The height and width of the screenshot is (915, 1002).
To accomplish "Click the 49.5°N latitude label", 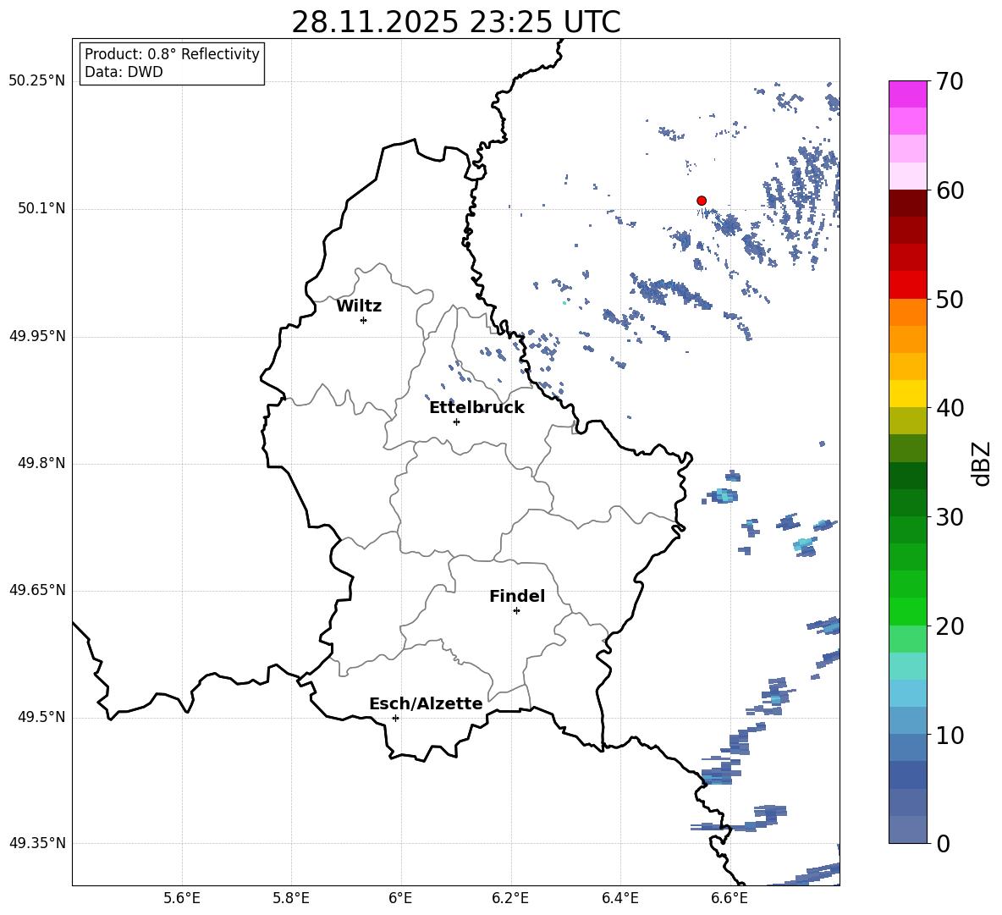I will click(41, 717).
